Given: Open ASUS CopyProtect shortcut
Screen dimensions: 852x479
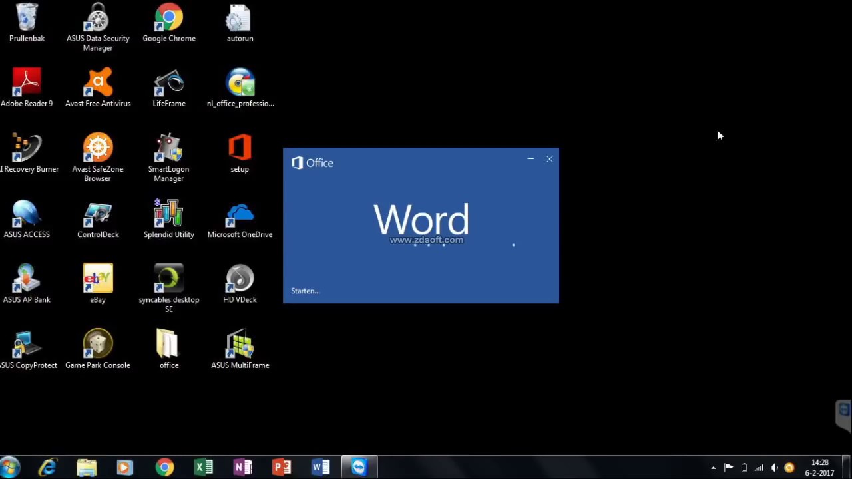Looking at the screenshot, I should (x=28, y=349).
